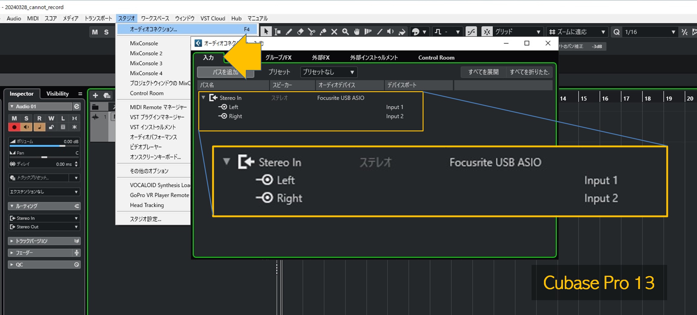Screen dimensions: 697x315
Task: Select the Time Warp tool
Action: point(368,32)
